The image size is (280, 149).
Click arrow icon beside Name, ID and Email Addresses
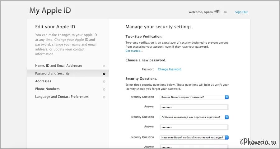pos(104,66)
